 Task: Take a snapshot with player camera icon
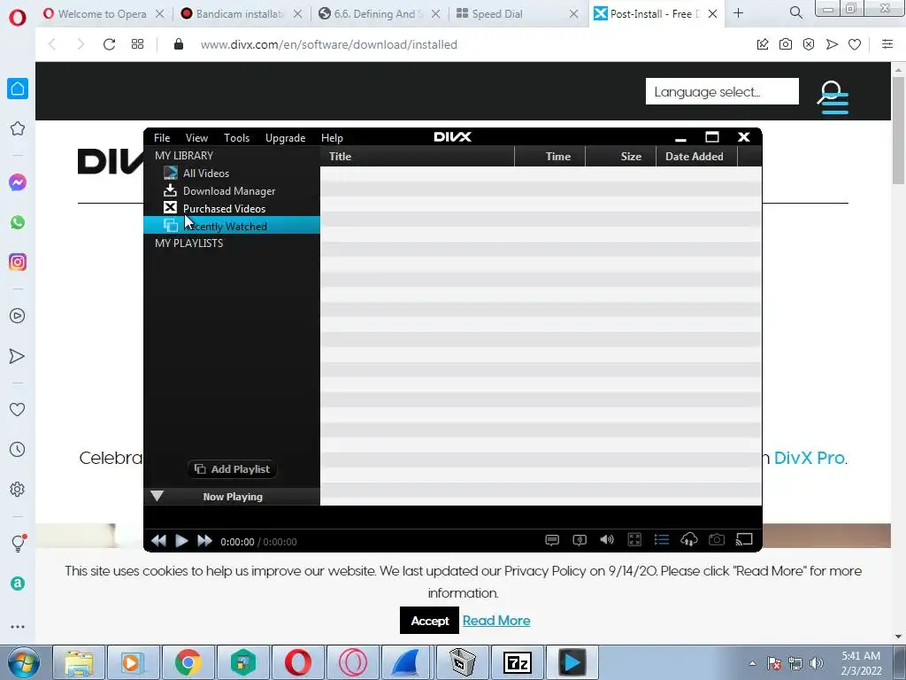tap(717, 540)
